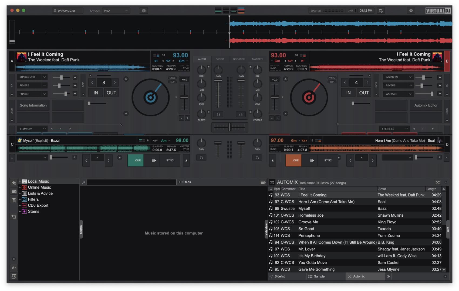
Task: Click the search magnifier icon in browser
Action: [x=83, y=182]
